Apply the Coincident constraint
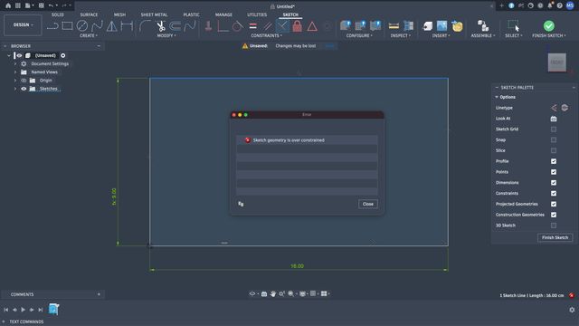This screenshot has width=579, height=326. tap(223, 26)
